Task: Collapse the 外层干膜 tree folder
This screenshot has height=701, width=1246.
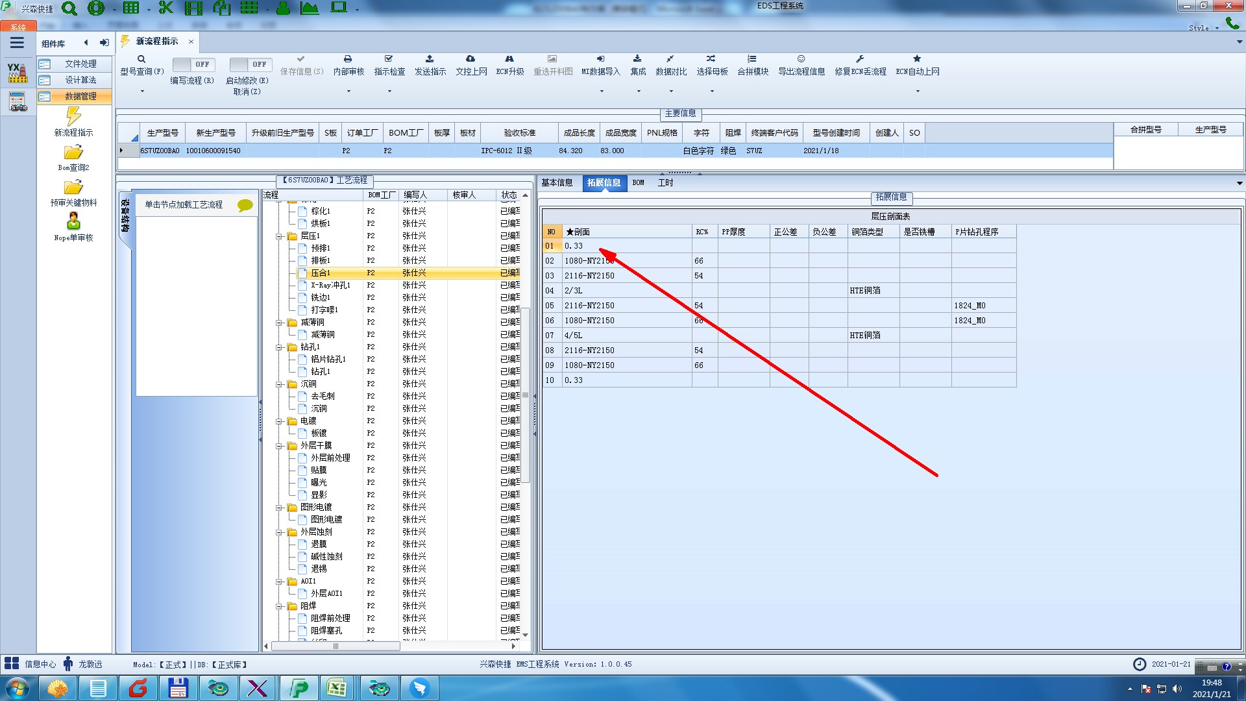Action: click(279, 446)
